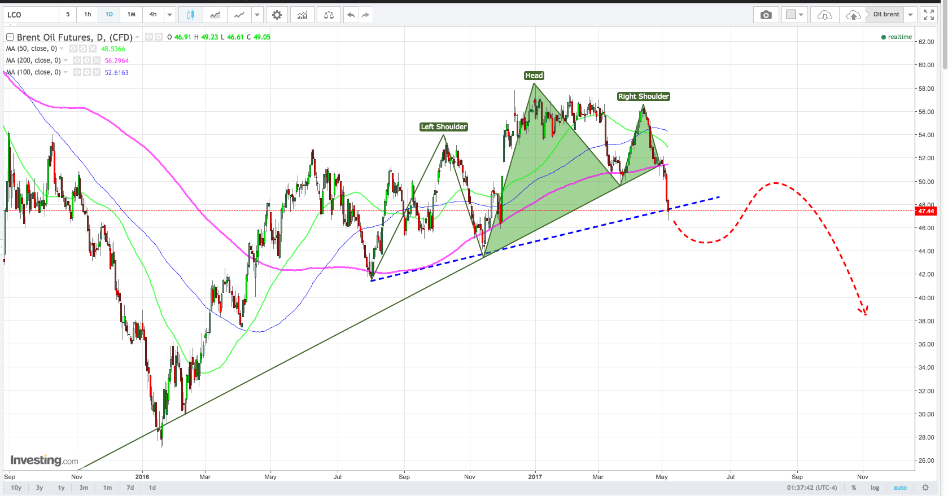The width and height of the screenshot is (948, 496).
Task: Expand MA (200, close, 0) dropdown arrow
Action: point(66,60)
